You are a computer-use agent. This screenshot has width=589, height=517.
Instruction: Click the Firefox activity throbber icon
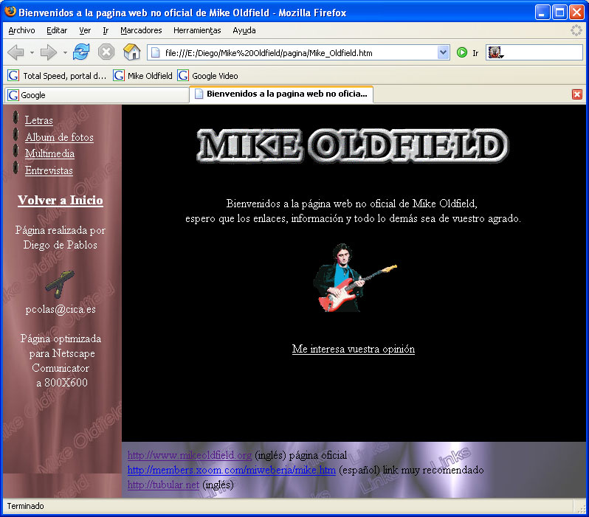point(576,30)
